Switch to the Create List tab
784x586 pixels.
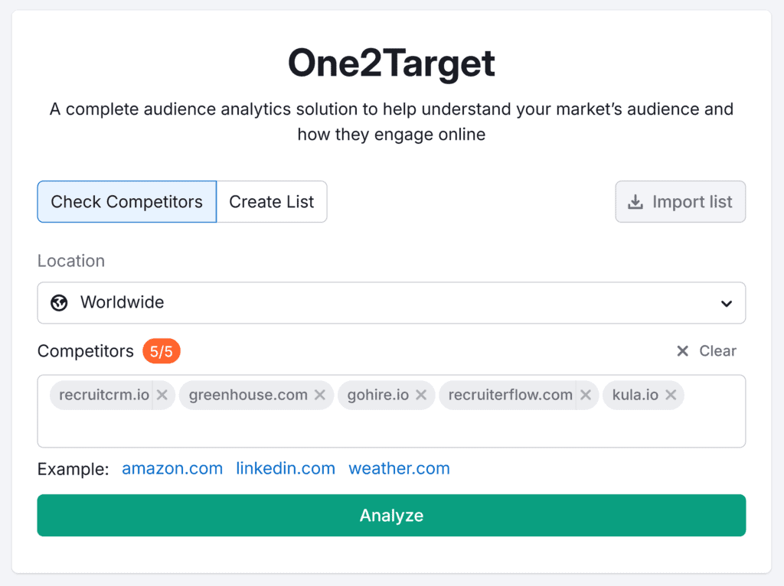(272, 202)
